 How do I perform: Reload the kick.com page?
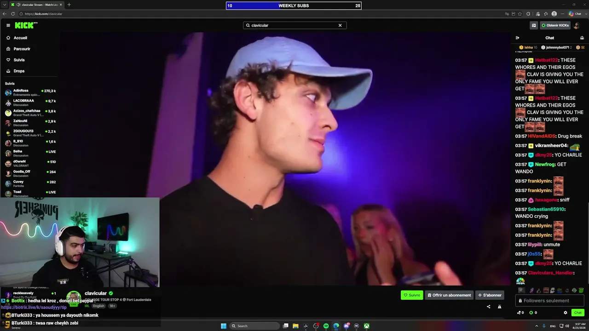click(13, 14)
